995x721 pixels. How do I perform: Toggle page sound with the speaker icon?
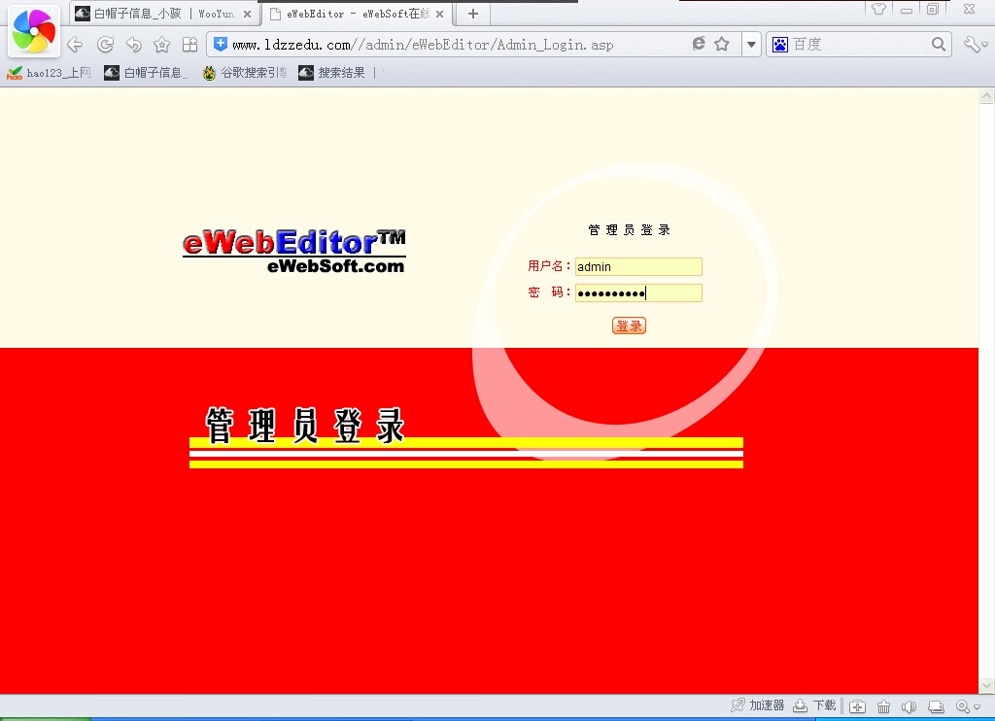point(909,705)
